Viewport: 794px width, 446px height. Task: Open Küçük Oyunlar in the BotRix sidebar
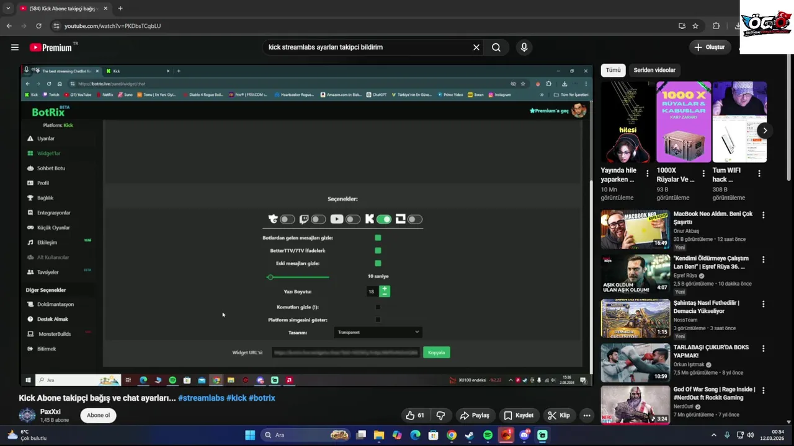53,227
